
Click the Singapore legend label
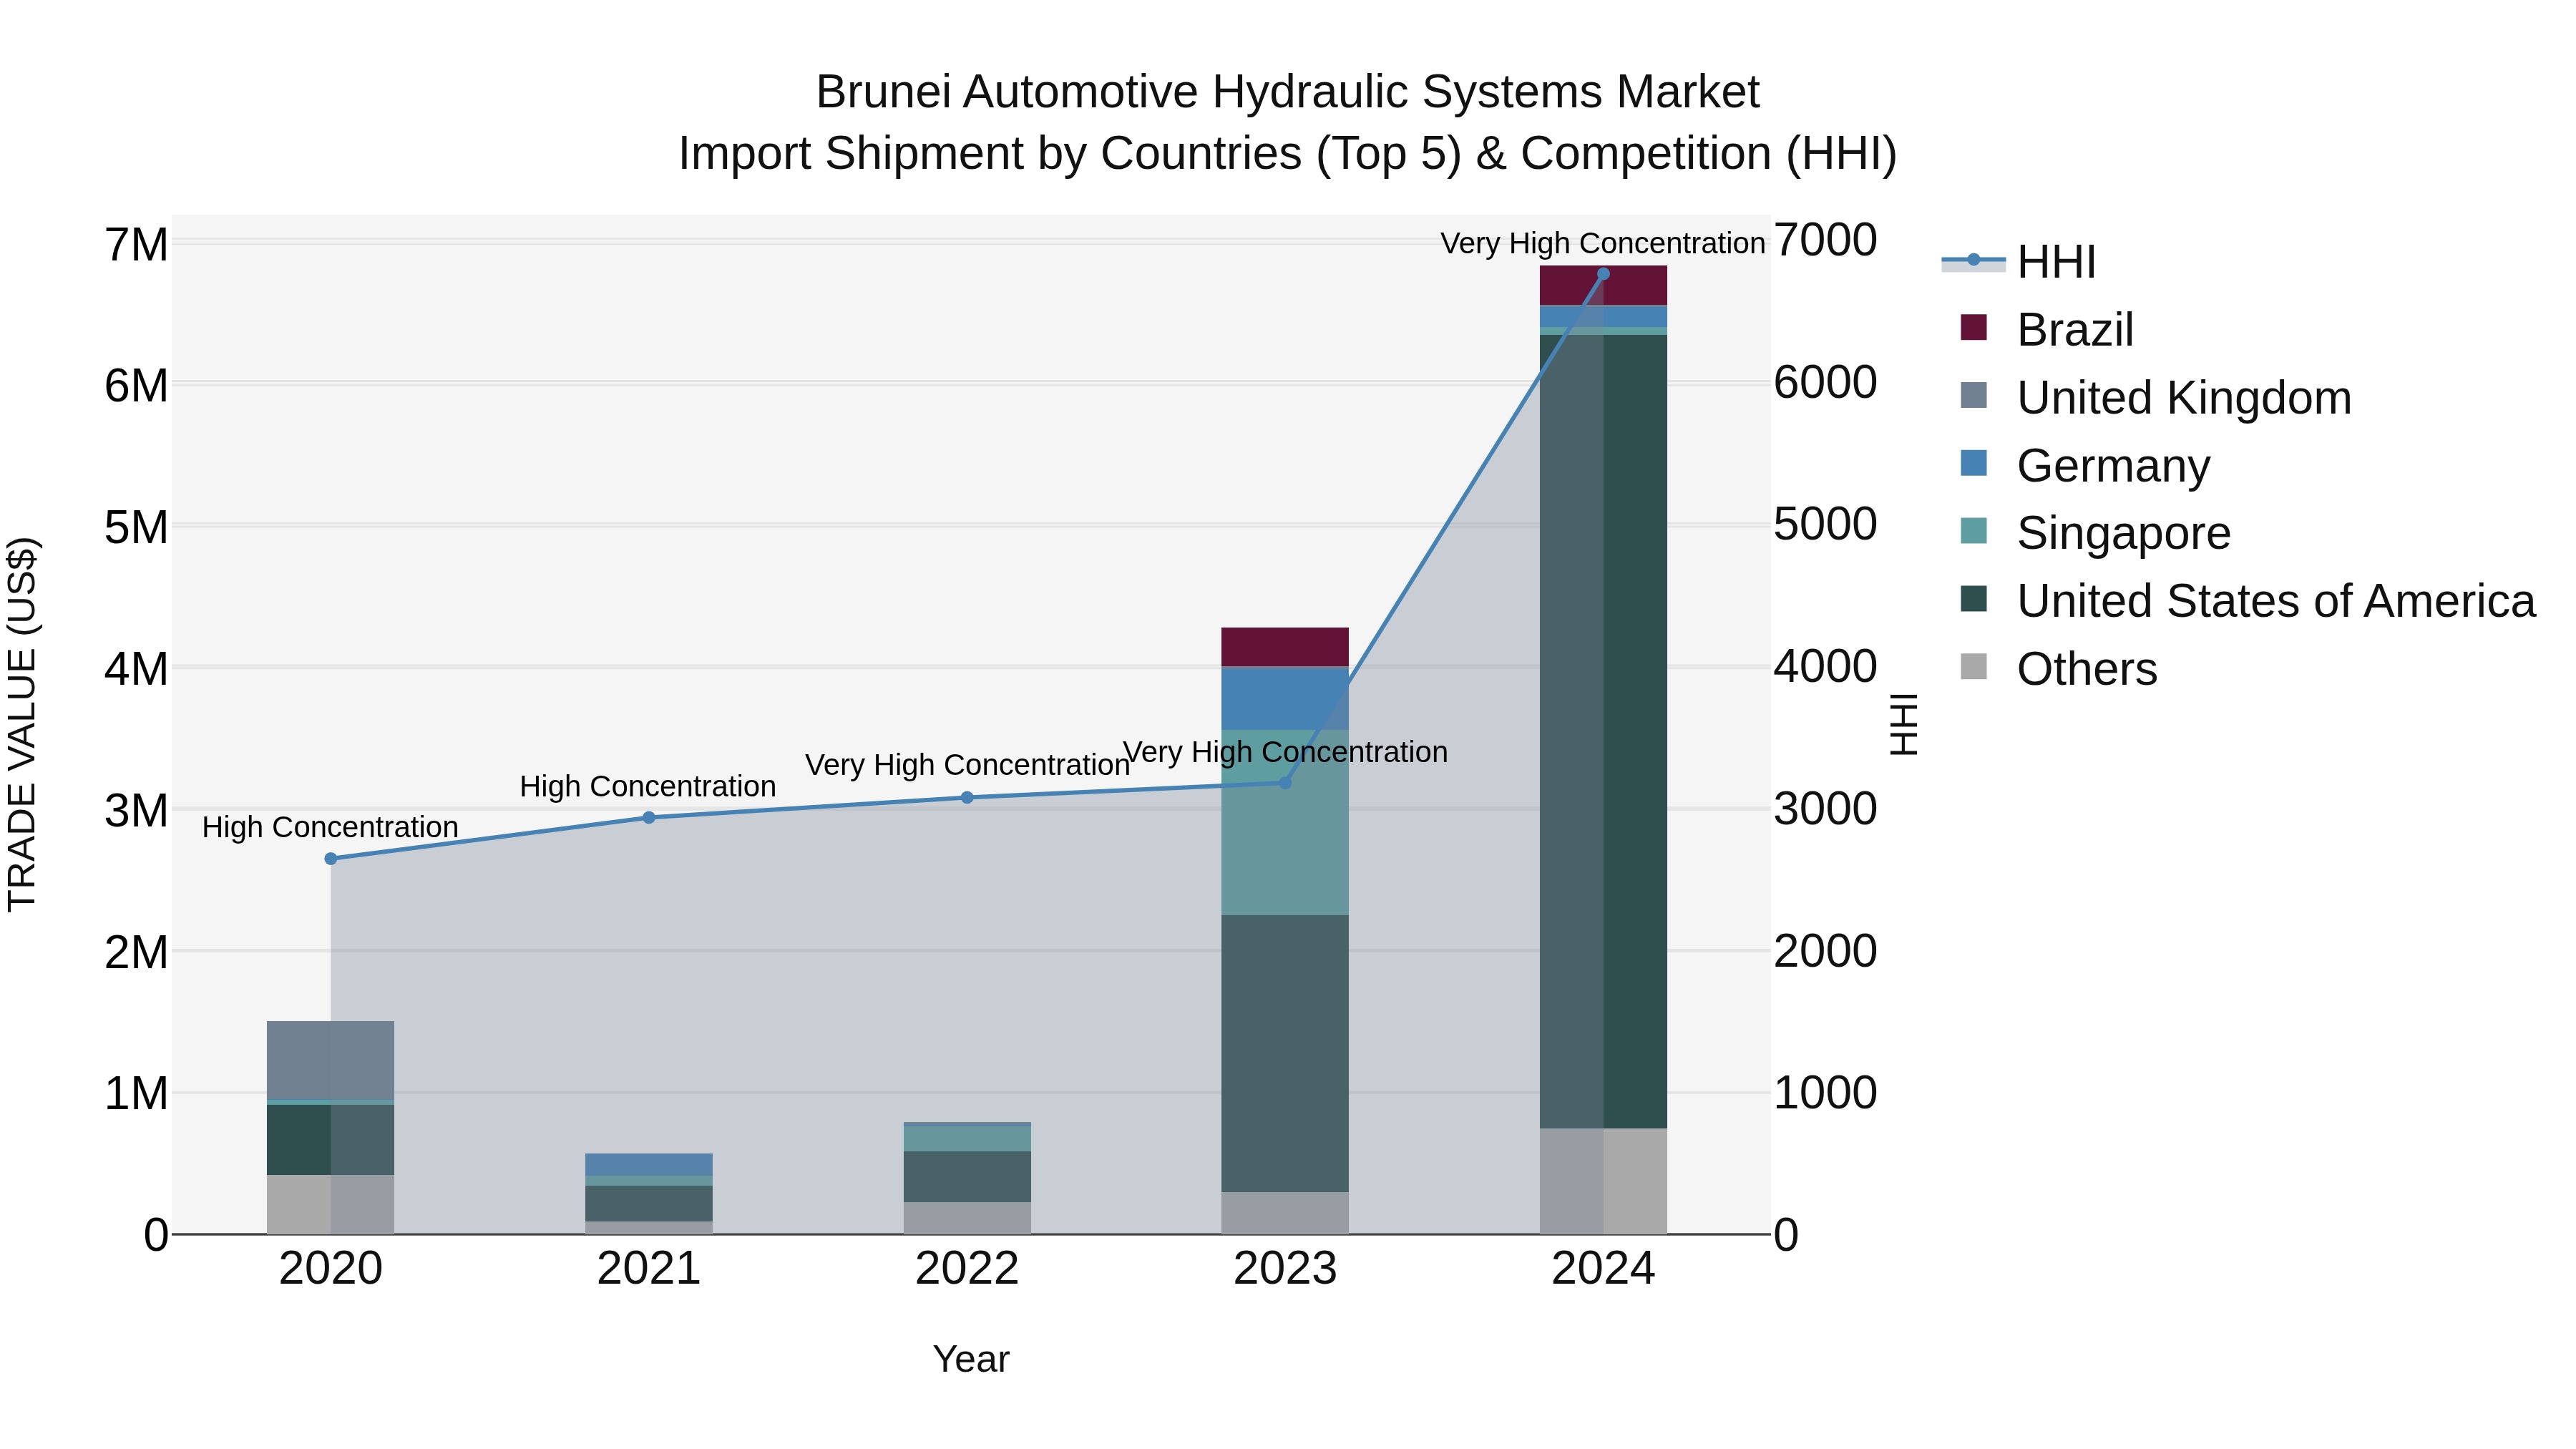coord(2123,533)
